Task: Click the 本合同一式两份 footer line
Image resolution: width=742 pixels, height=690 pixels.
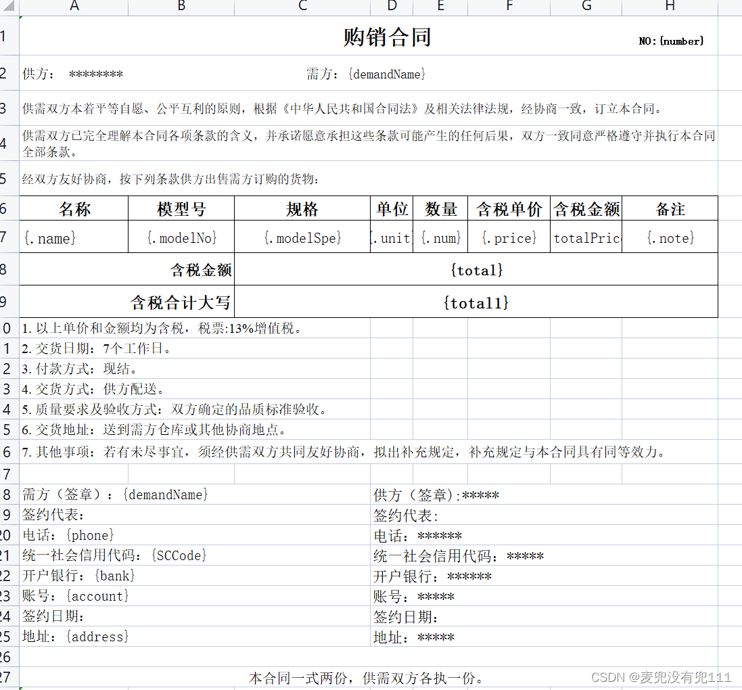Action: pyautogui.click(x=366, y=678)
